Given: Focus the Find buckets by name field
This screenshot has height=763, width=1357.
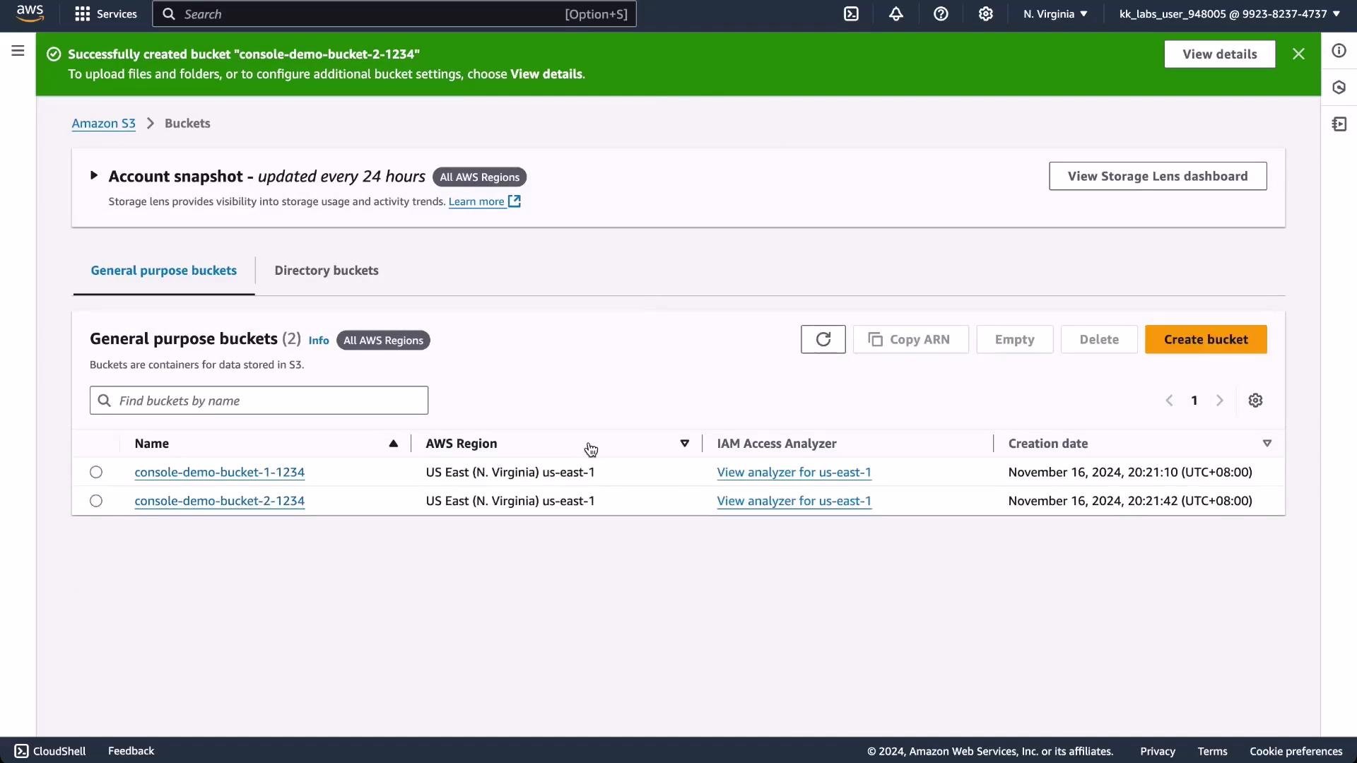Looking at the screenshot, I should click(259, 401).
